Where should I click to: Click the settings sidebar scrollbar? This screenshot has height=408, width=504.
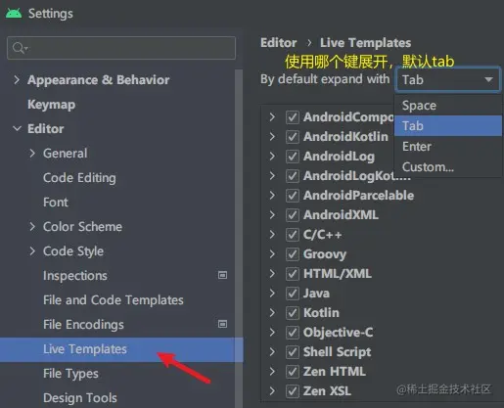tap(239, 238)
